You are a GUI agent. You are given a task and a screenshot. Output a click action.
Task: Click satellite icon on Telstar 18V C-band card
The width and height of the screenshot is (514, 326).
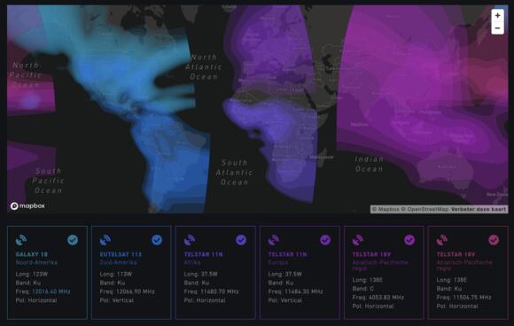(x=358, y=240)
